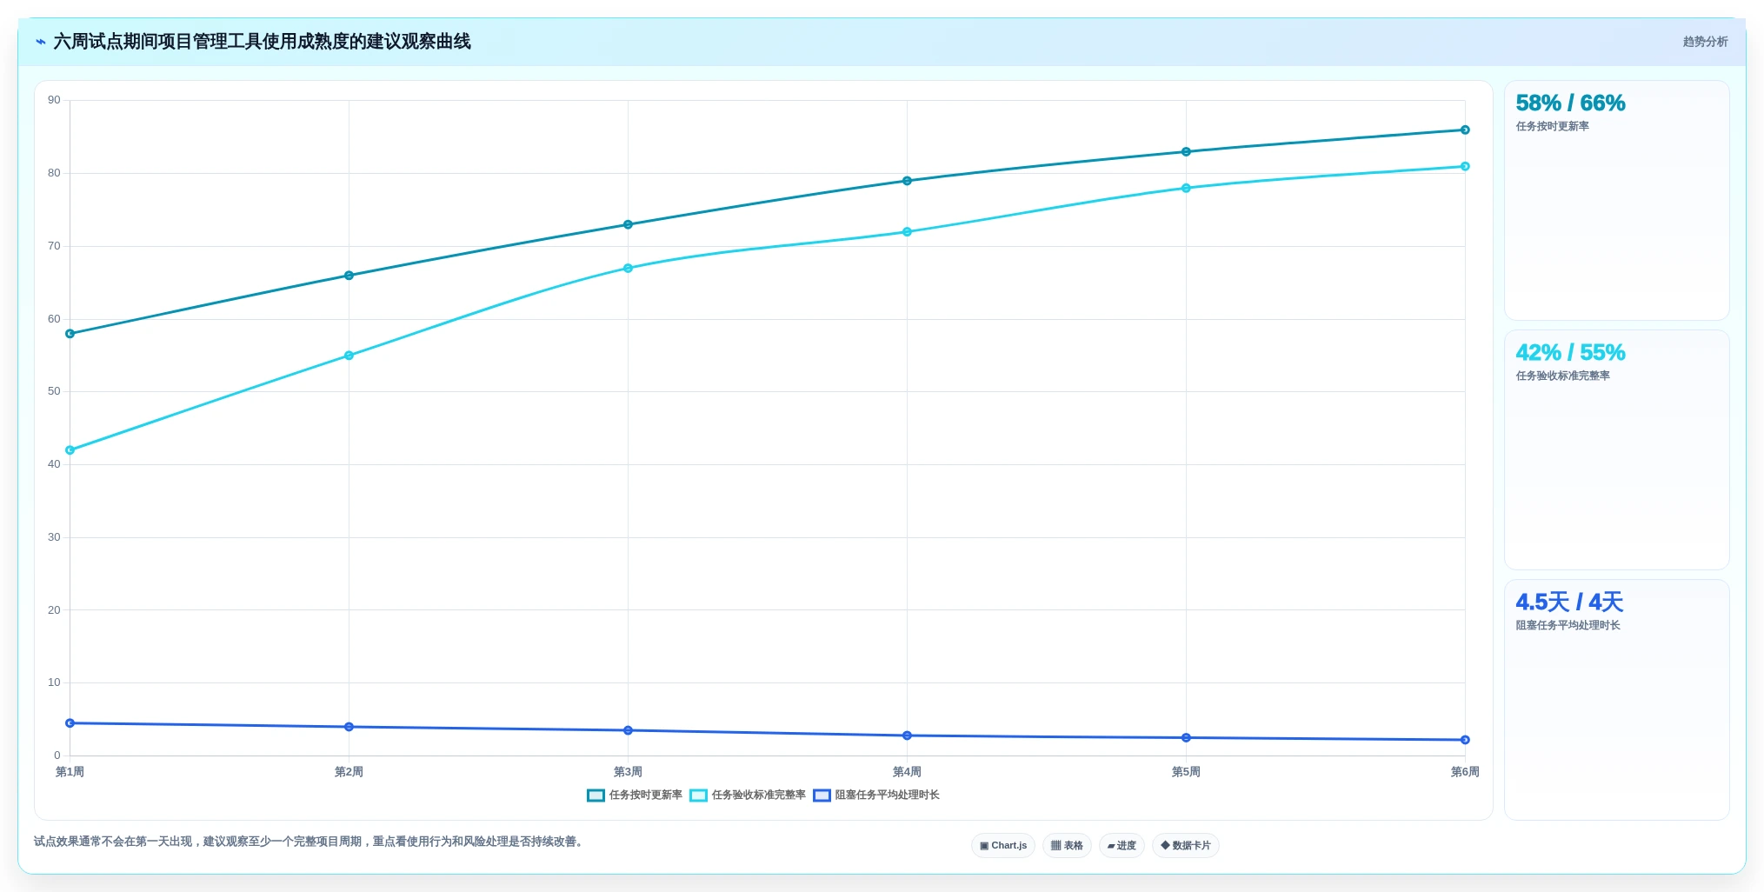The height and width of the screenshot is (892, 1764).
Task: Click the 20 y-axis tick label
Action: (x=54, y=610)
